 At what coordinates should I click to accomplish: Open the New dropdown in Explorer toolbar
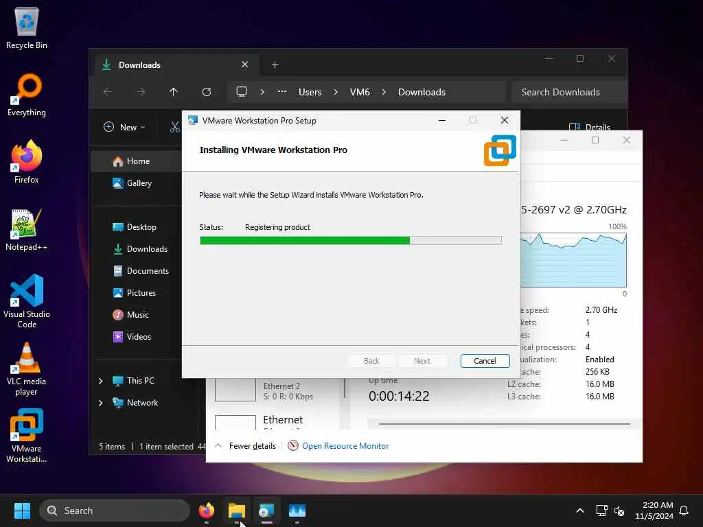tap(124, 127)
